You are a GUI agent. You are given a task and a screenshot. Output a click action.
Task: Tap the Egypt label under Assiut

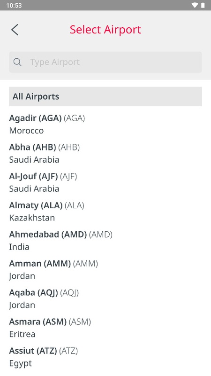pyautogui.click(x=20, y=363)
